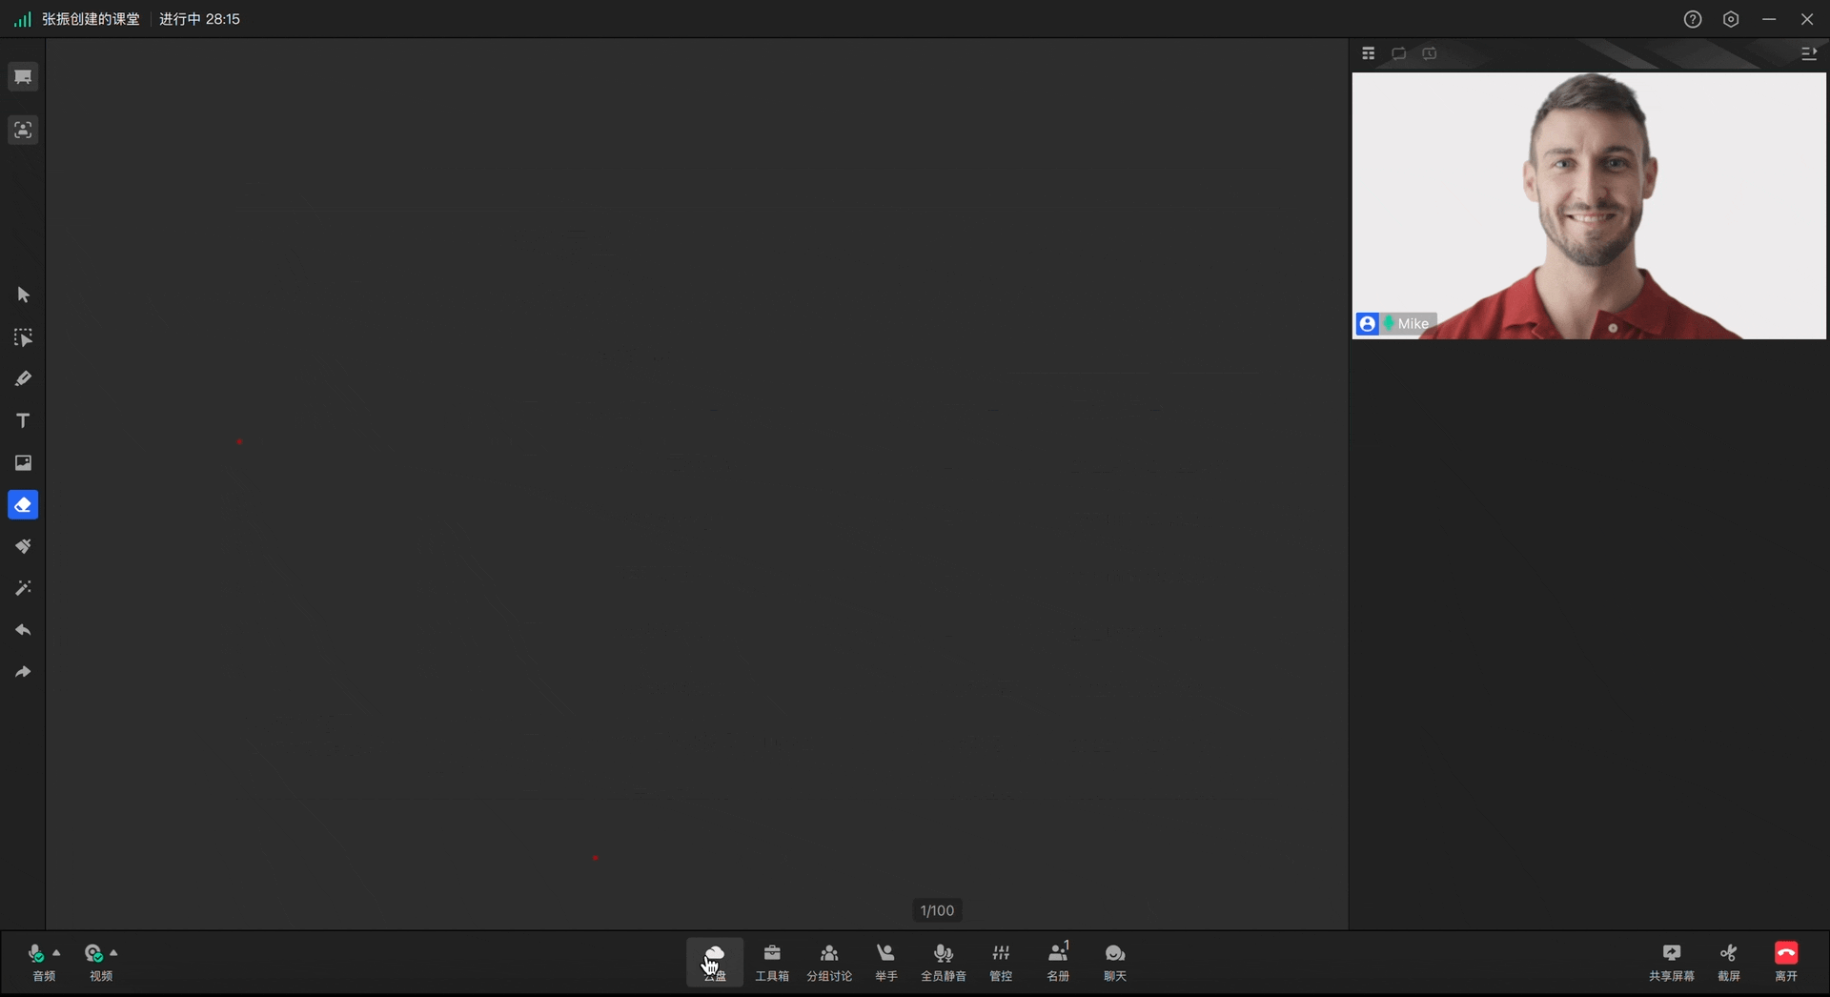
Task: Select the Text tool
Action: (x=23, y=421)
